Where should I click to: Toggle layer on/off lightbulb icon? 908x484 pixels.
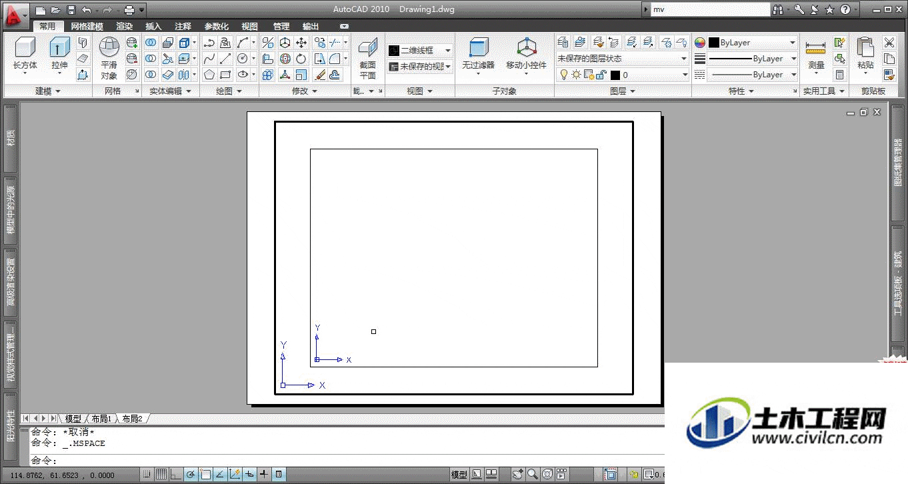tap(563, 75)
